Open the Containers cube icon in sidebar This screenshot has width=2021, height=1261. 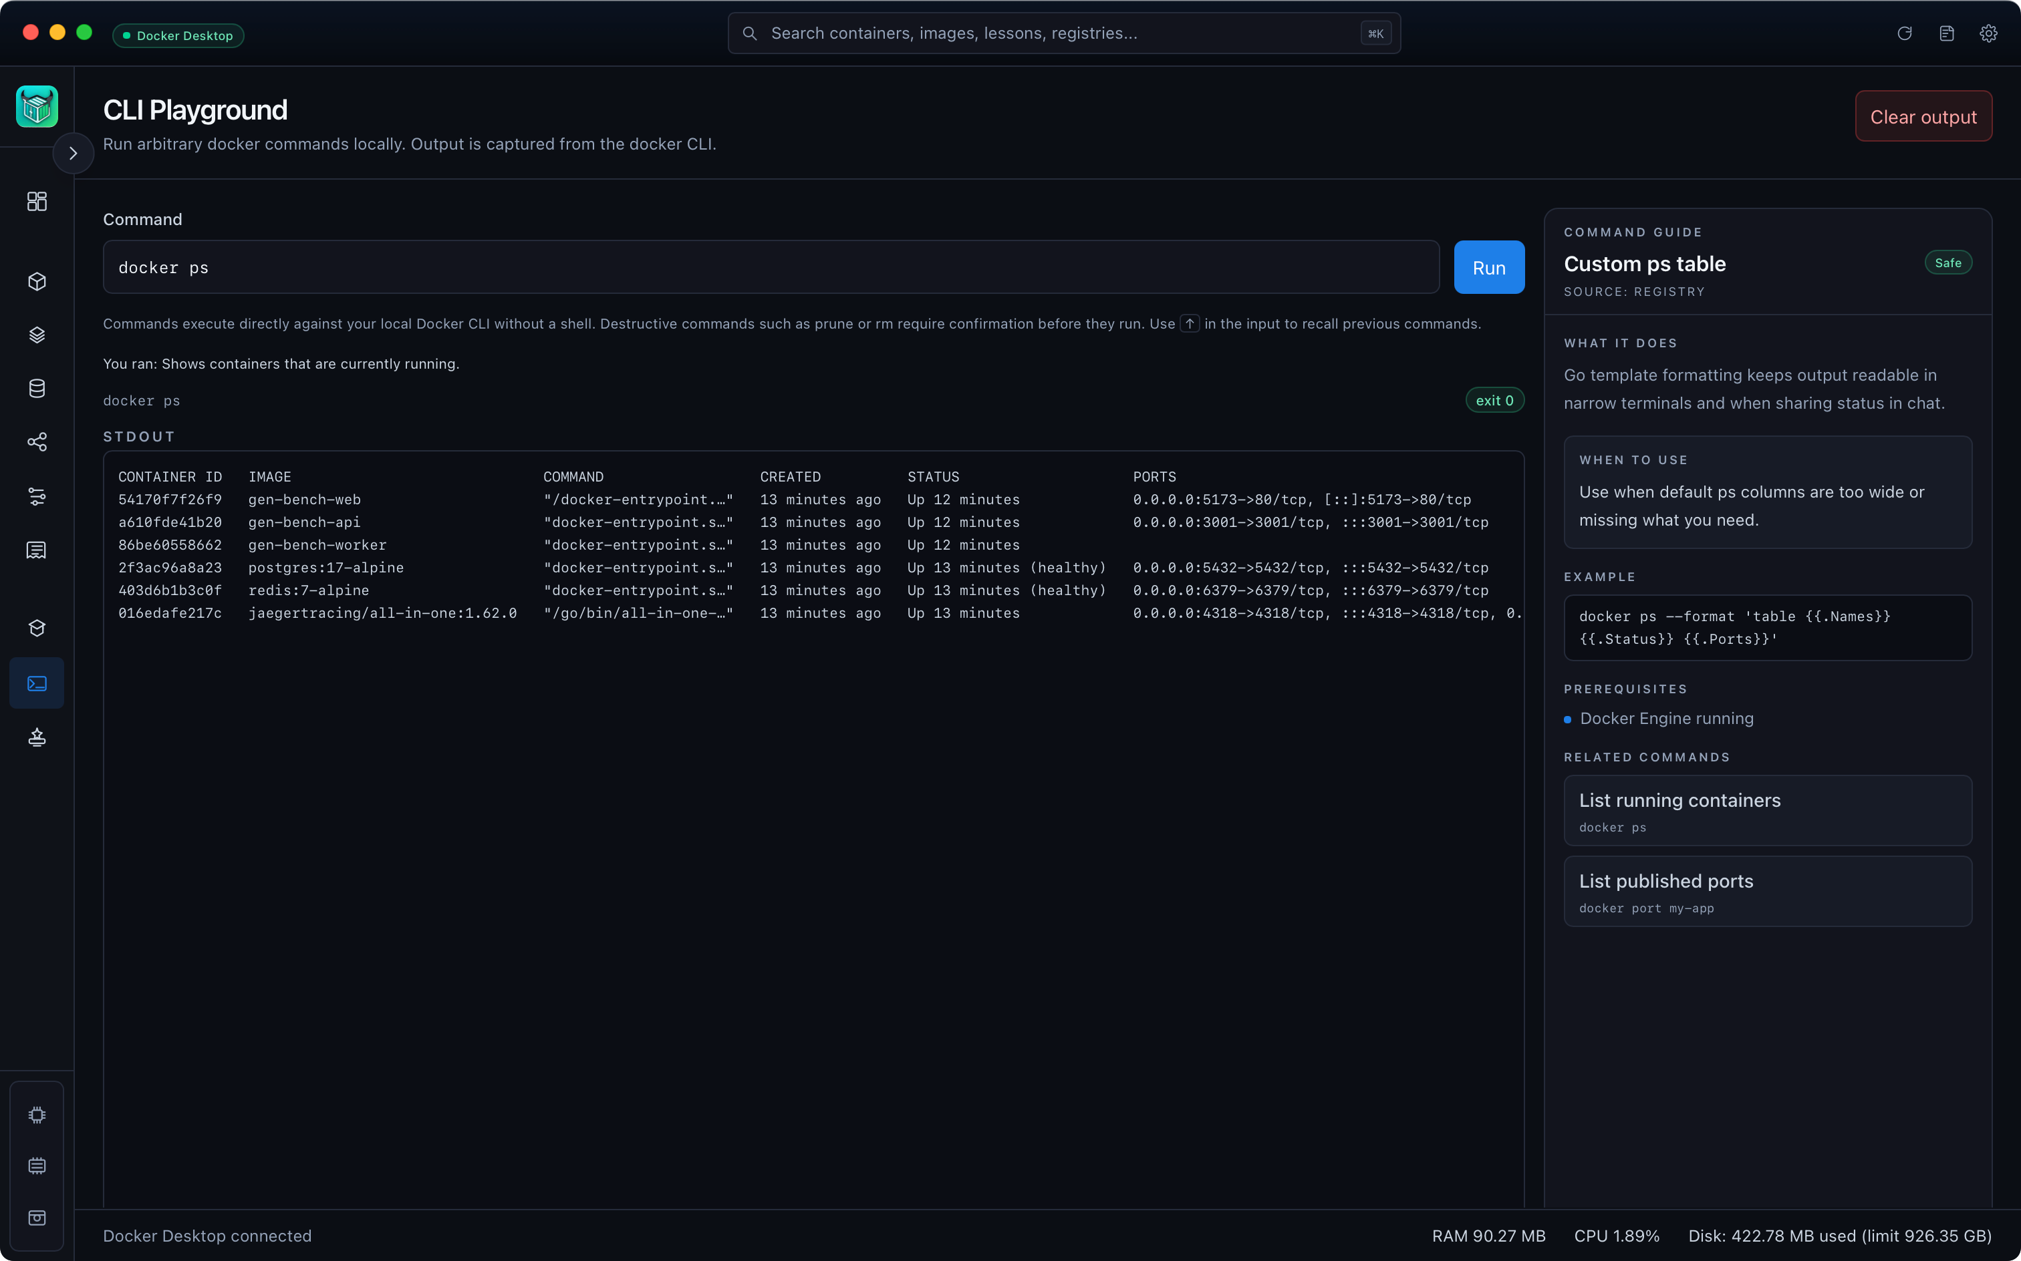(x=37, y=281)
